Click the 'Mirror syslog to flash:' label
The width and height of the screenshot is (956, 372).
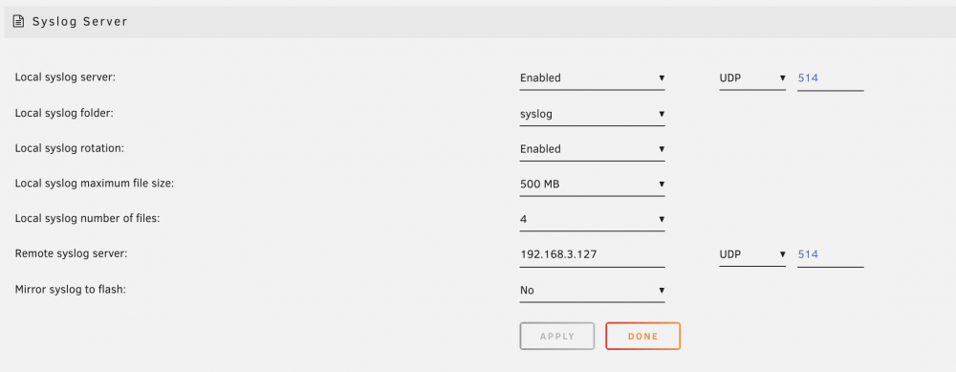coord(70,289)
